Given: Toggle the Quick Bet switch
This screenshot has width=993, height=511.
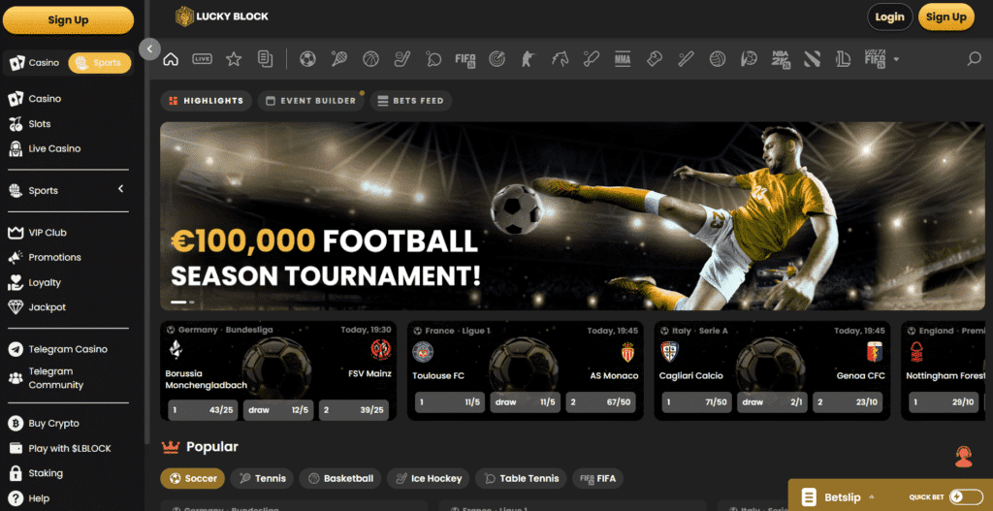Looking at the screenshot, I should 967,497.
